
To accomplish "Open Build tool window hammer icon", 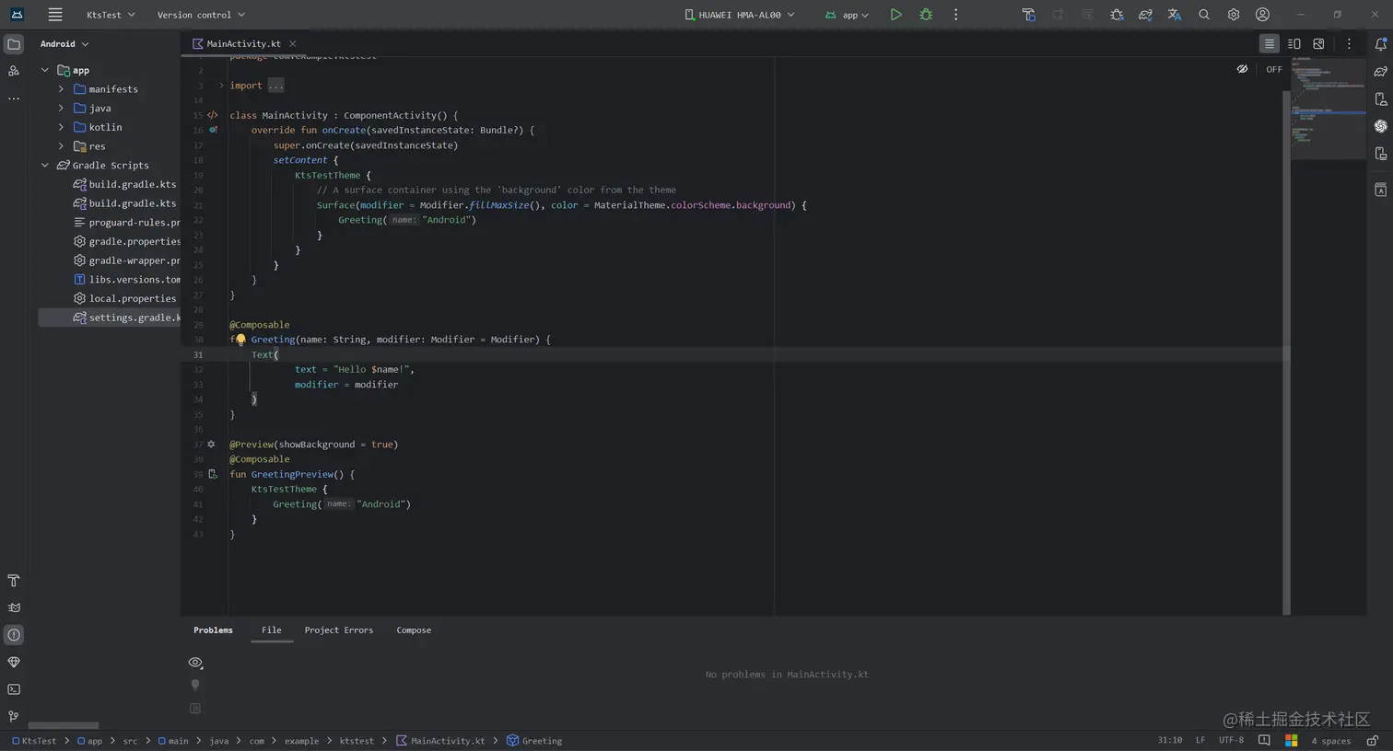I will pos(14,581).
